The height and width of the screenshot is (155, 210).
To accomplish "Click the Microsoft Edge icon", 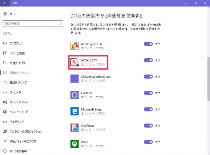I will [x=74, y=111].
